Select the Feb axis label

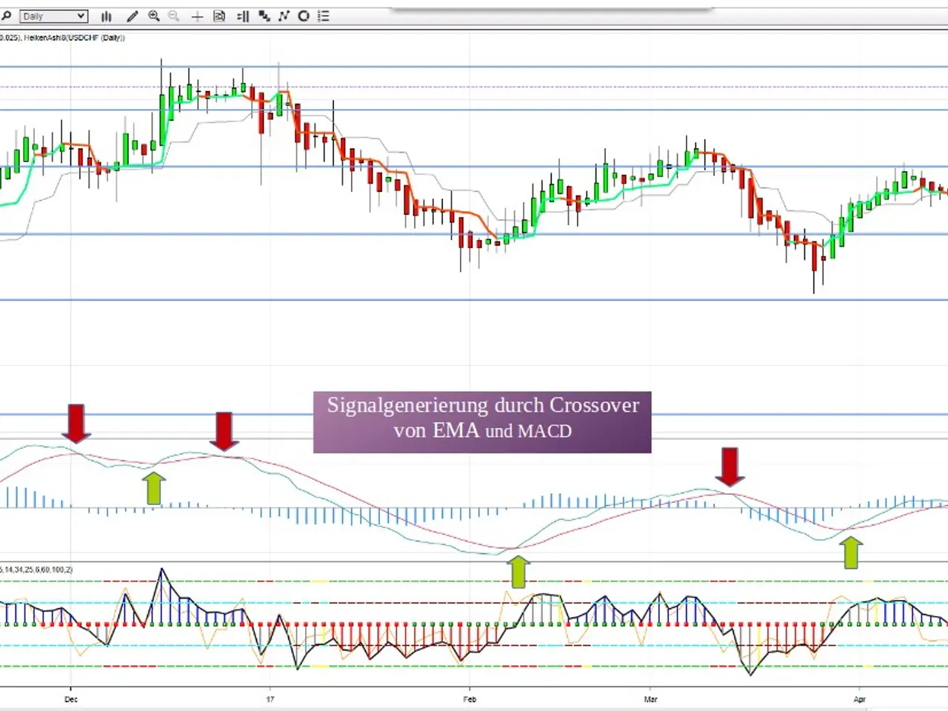click(469, 698)
